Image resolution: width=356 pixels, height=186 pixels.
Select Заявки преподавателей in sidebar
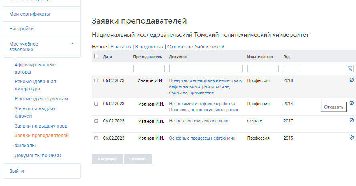click(42, 136)
